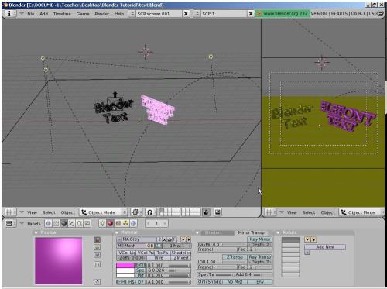Click the Add New texture button

click(325, 247)
